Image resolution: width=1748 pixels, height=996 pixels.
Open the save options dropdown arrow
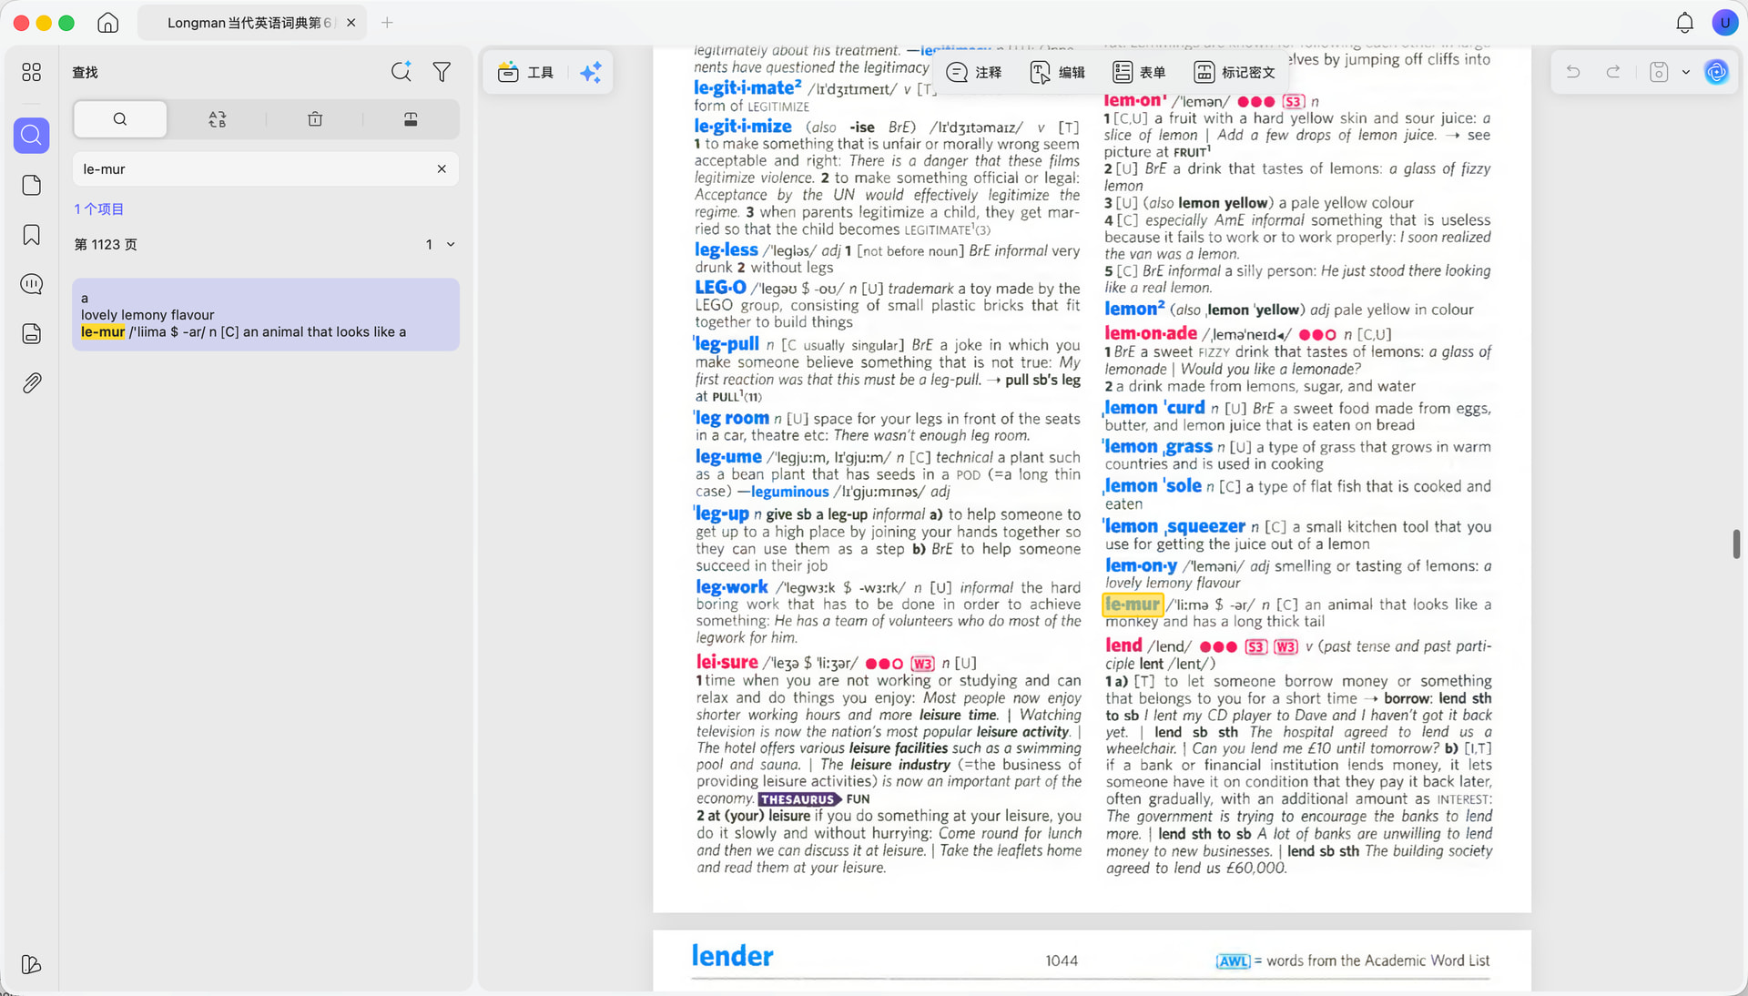click(1686, 72)
